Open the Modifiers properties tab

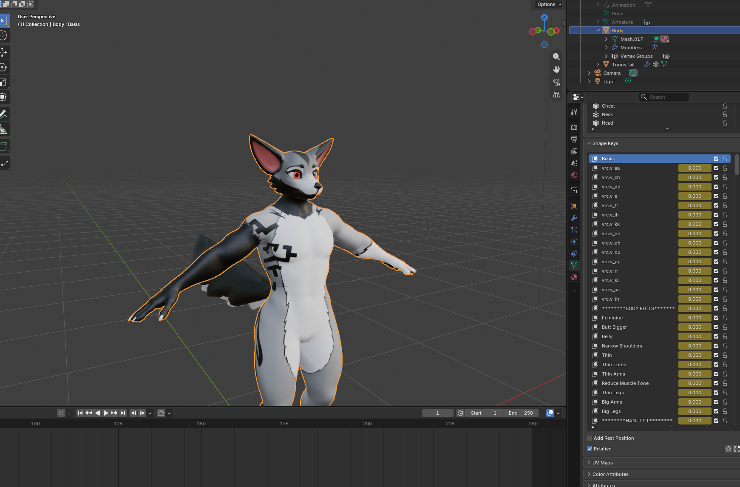tap(574, 218)
